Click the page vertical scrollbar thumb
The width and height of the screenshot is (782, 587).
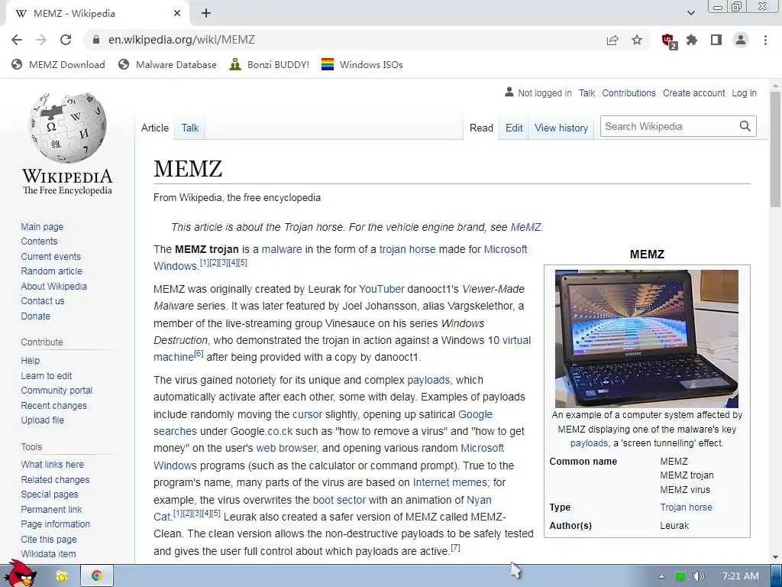coord(776,149)
